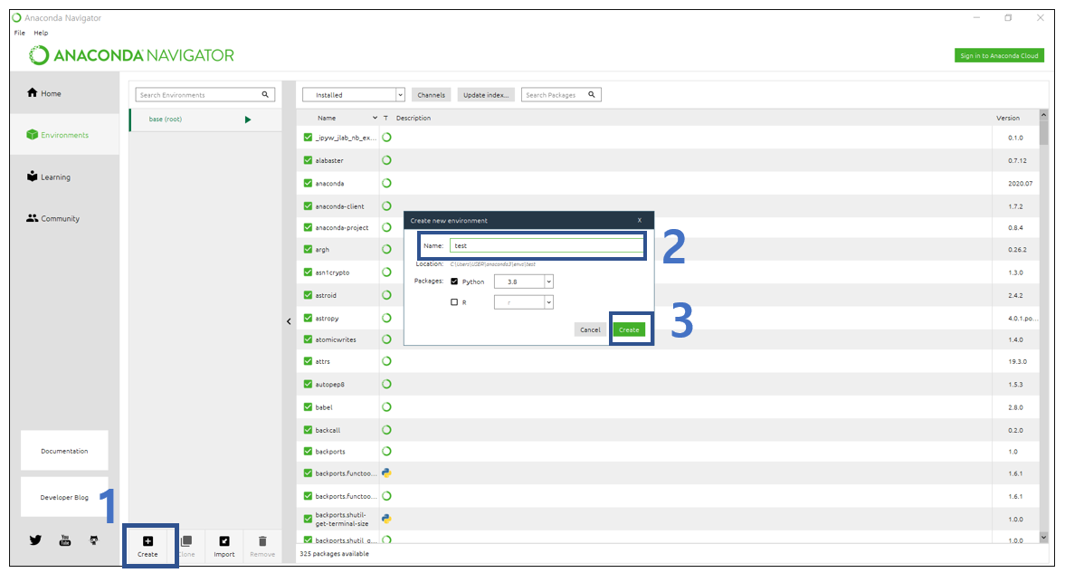Click the Description column header

pyautogui.click(x=414, y=119)
